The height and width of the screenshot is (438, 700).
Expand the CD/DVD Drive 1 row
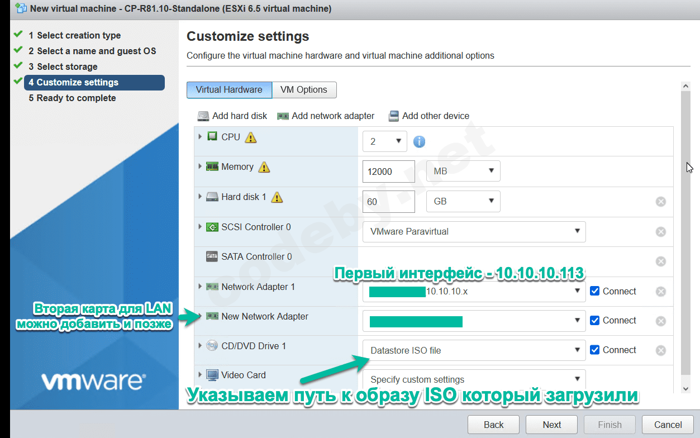[x=200, y=346]
